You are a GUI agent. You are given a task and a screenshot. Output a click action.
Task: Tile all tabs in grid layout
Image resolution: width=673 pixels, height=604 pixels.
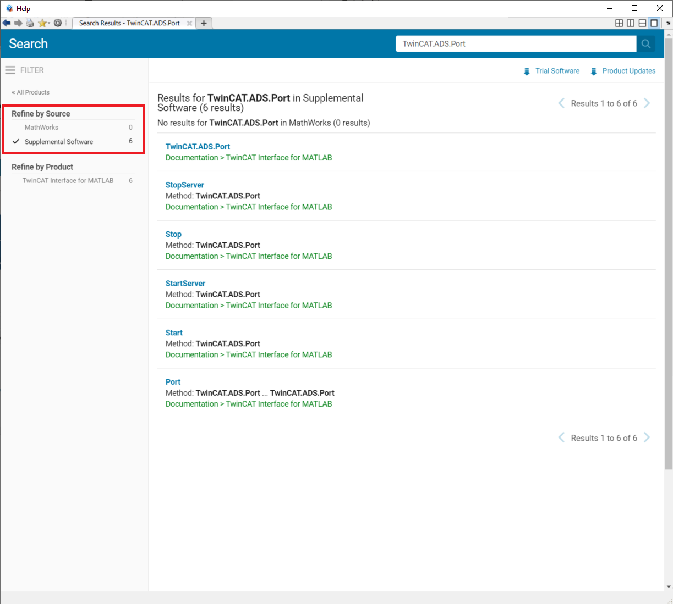[x=619, y=23]
